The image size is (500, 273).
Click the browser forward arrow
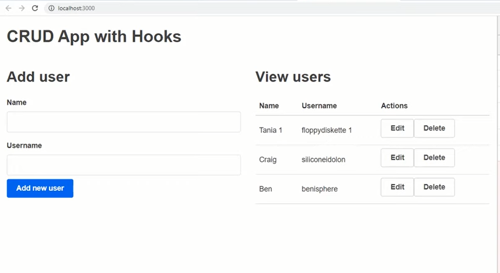[x=22, y=8]
